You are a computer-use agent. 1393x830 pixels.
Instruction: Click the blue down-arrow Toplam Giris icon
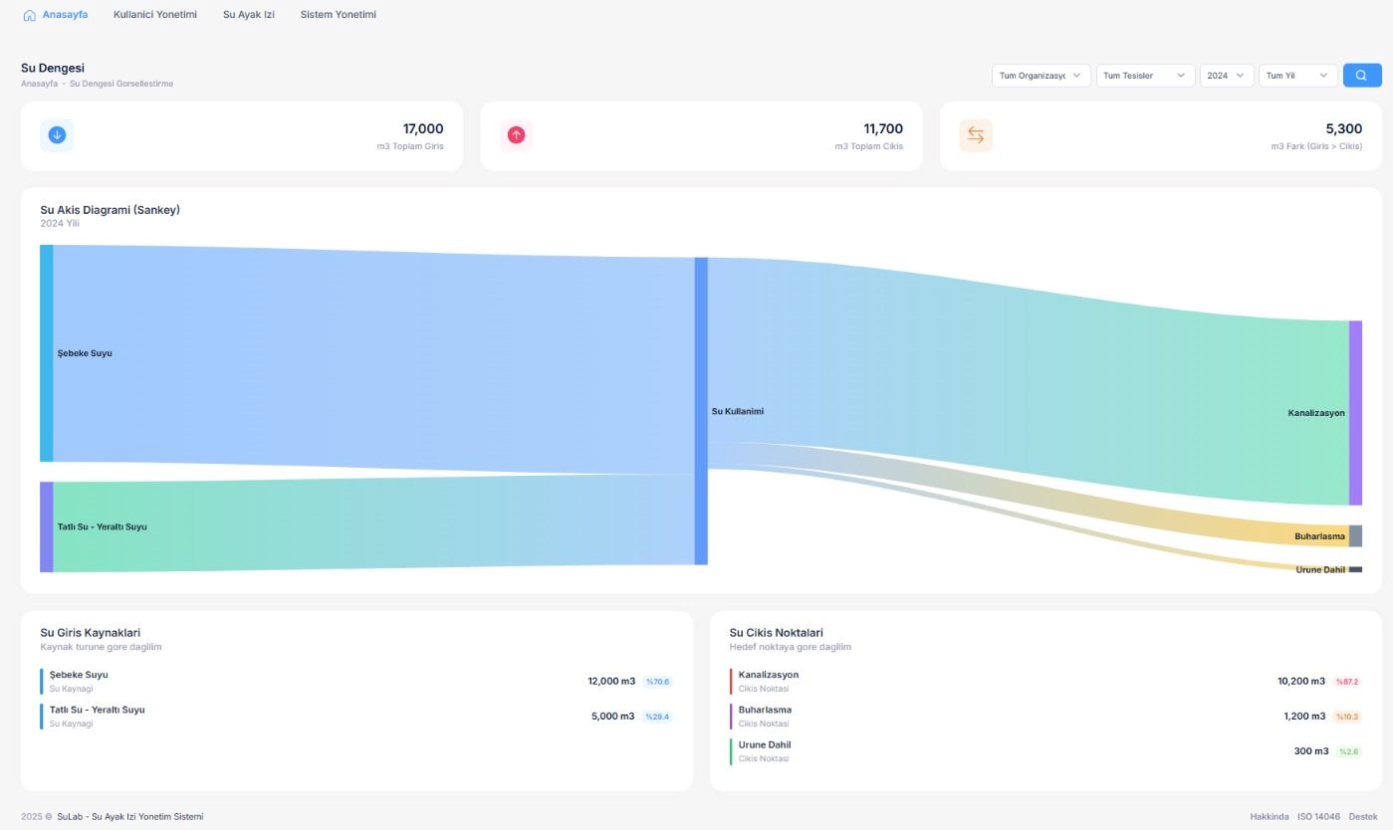click(57, 135)
